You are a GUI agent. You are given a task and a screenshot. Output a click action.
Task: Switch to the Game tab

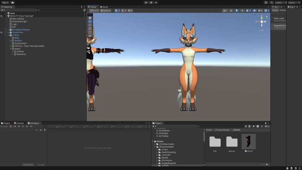104,7
